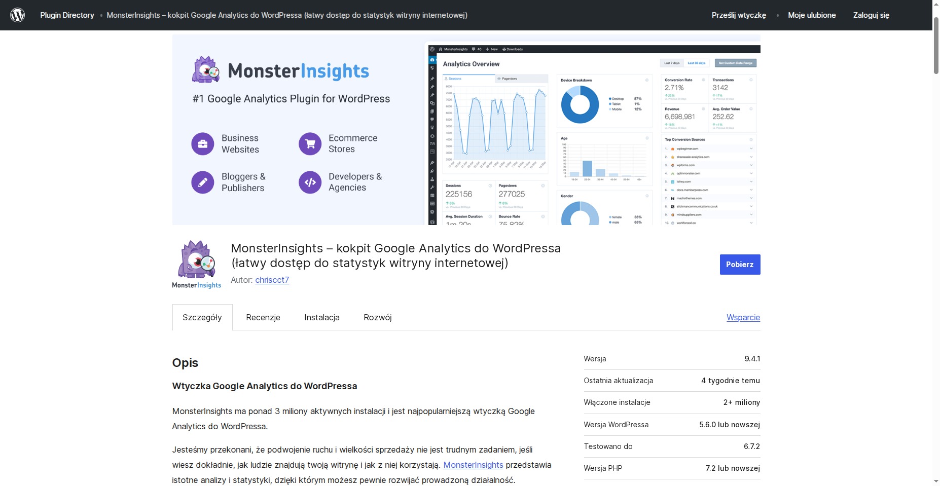Image resolution: width=940 pixels, height=486 pixels.
Task: Click the "Ostatnia aktualizacja" label
Action: (619, 381)
